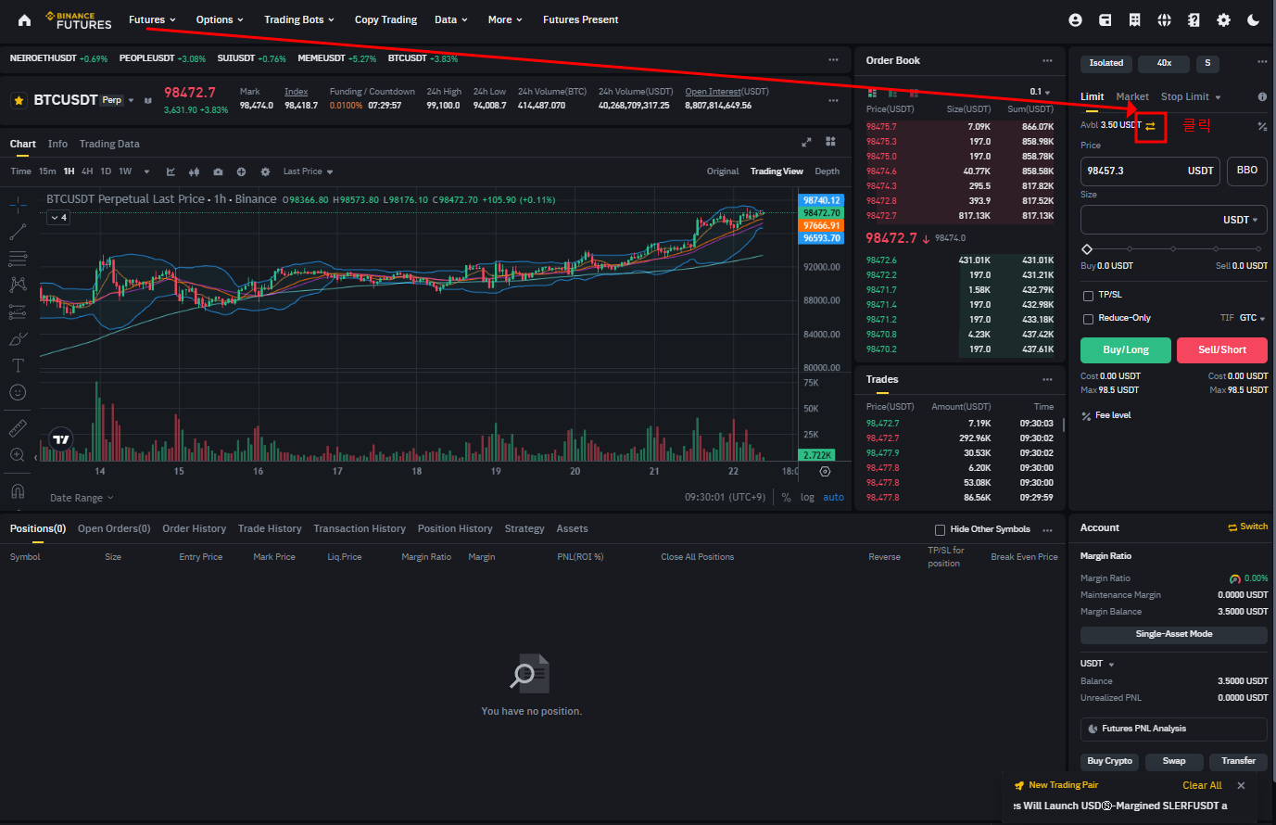Change candlestick chart style icon
The height and width of the screenshot is (825, 1276).
click(194, 171)
